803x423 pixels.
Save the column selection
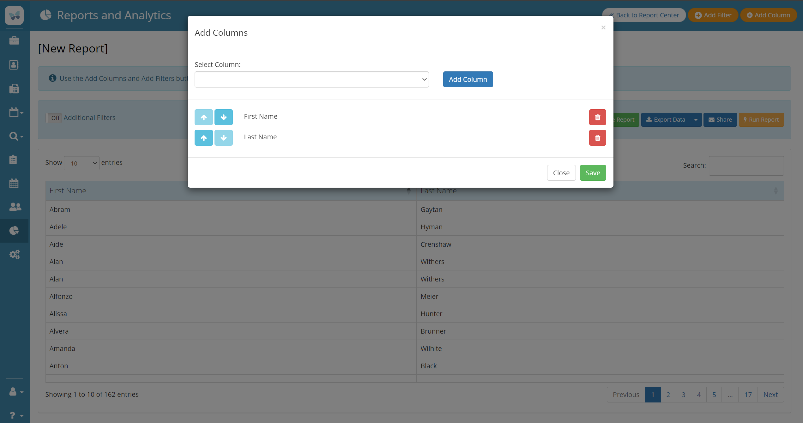593,173
